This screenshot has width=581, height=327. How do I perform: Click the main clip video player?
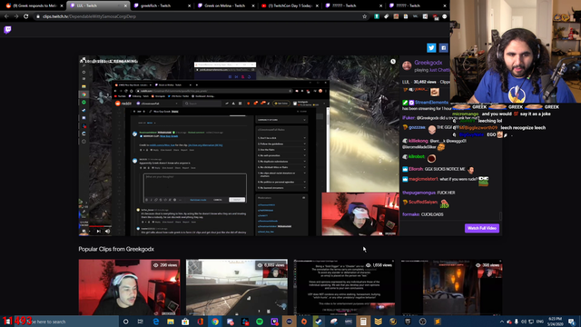click(x=239, y=145)
